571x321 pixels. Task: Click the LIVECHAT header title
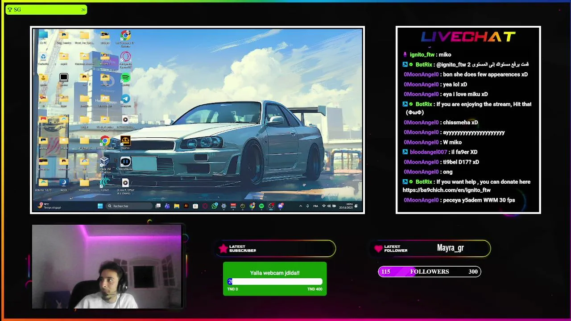[468, 37]
